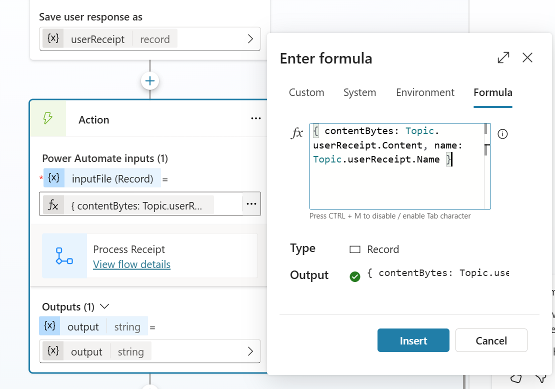The image size is (555, 389).
Task: Add a node with the plus button
Action: 150,81
